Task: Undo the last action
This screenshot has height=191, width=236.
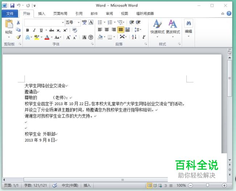Action: 19,5
